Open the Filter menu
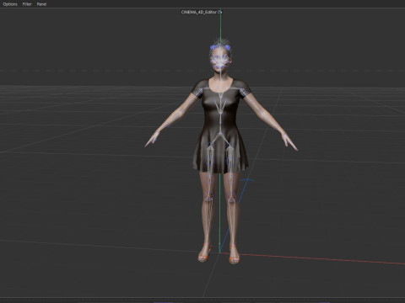405x303 pixels. point(27,4)
